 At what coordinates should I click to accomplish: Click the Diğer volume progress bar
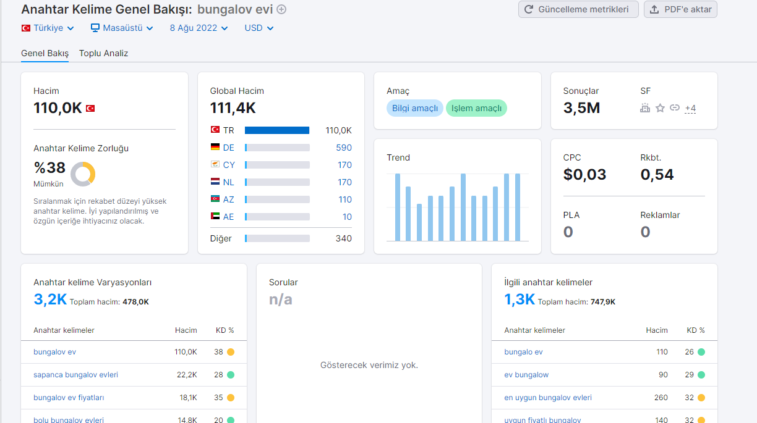[277, 238]
